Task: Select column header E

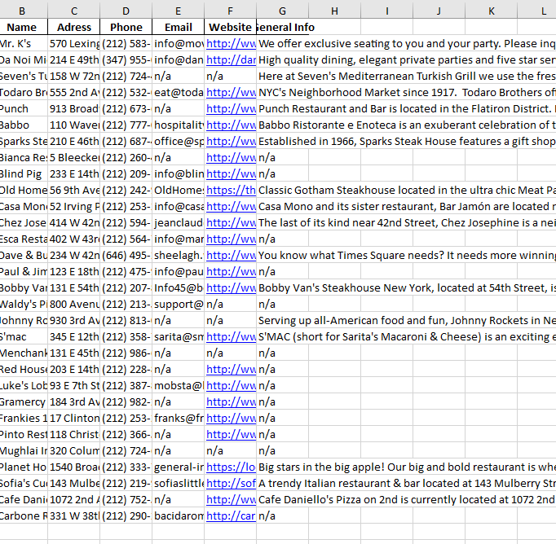Action: pos(178,11)
